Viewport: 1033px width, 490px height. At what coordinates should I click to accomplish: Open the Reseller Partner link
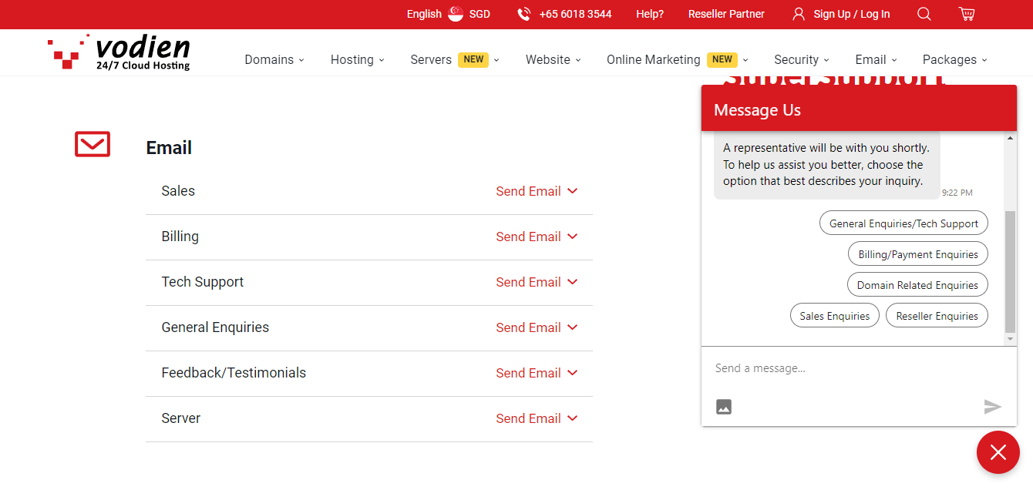[x=726, y=14]
